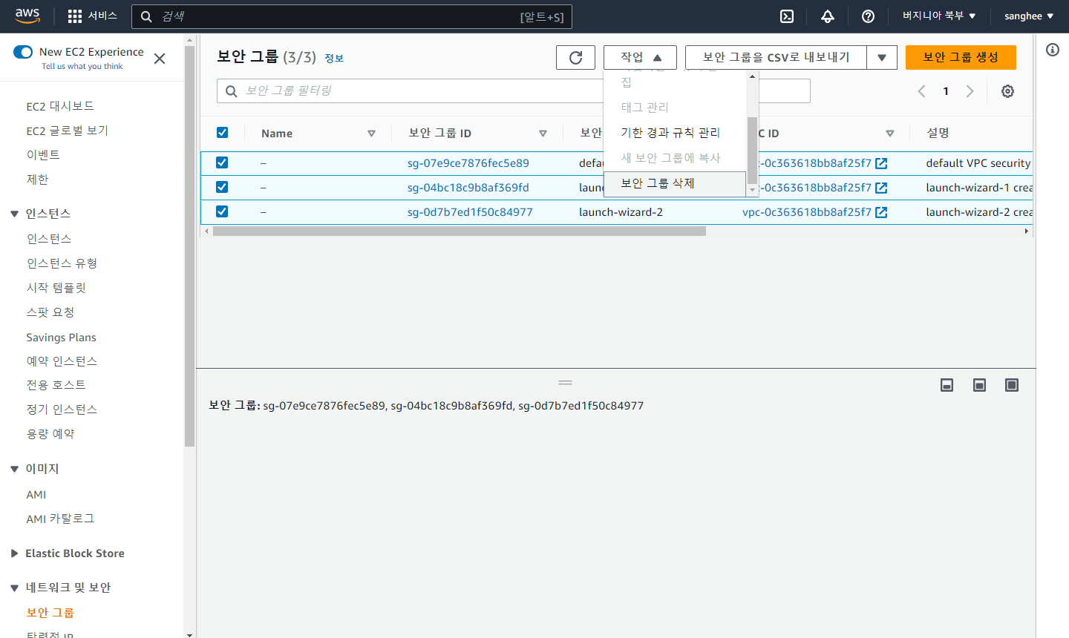Collapse the 이미지 sidebar section
The height and width of the screenshot is (638, 1069).
[x=14, y=469]
